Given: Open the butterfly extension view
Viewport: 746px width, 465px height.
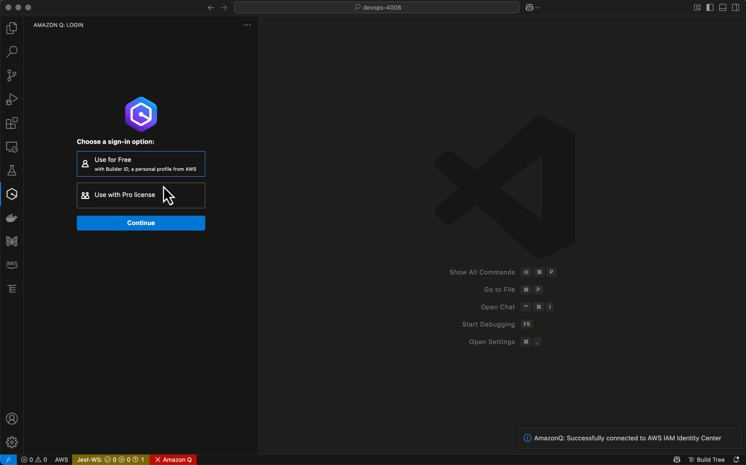Looking at the screenshot, I should 12,241.
